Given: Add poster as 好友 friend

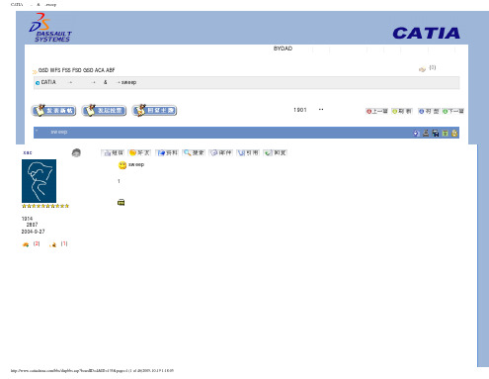Looking at the screenshot, I should [139, 152].
